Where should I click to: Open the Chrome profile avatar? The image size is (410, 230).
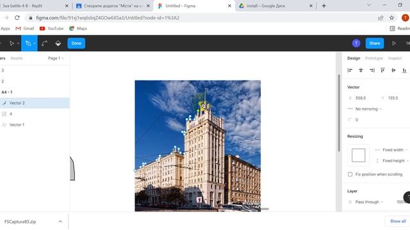(x=406, y=18)
